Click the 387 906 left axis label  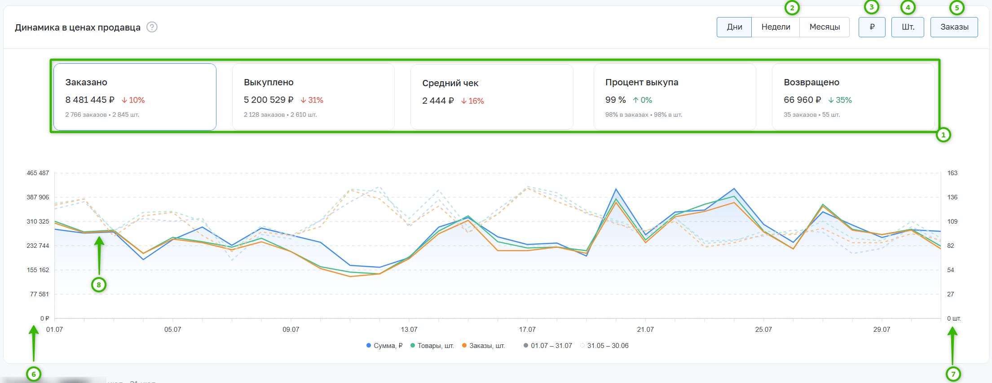click(x=38, y=197)
